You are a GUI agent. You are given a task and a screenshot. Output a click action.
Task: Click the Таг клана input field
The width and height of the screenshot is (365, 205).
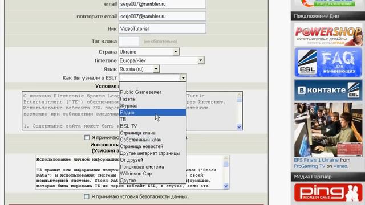[129, 41]
